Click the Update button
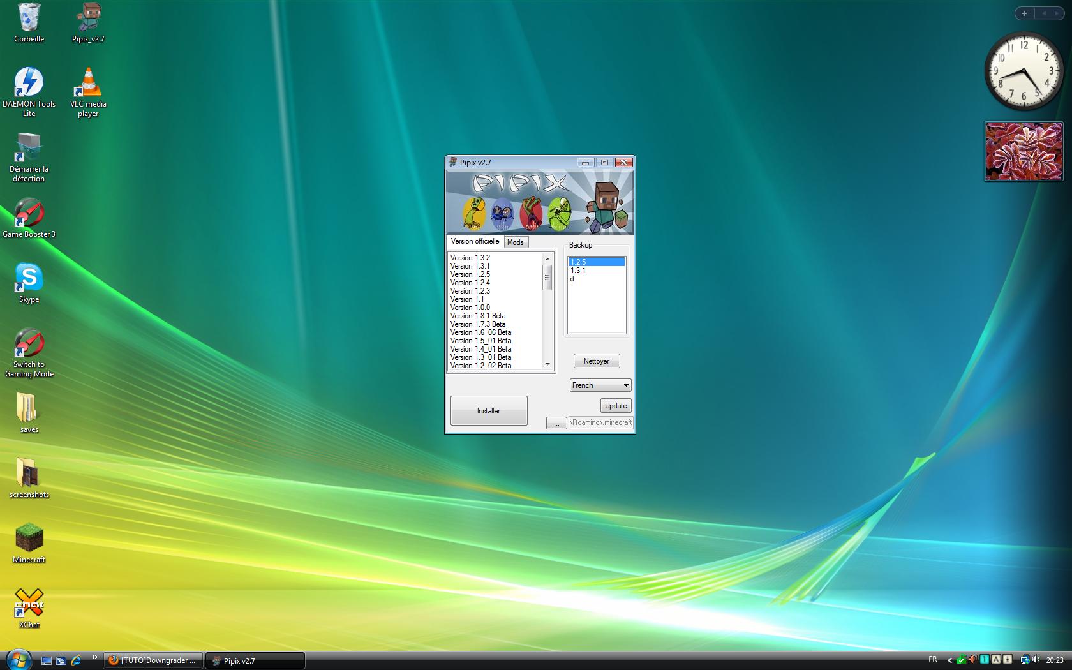Viewport: 1072px width, 670px height. [x=616, y=406]
